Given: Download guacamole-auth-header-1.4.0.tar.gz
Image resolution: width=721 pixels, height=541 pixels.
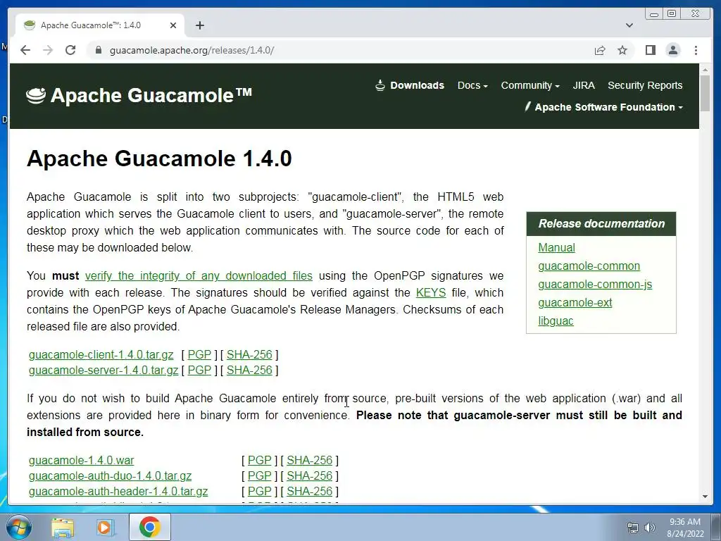Looking at the screenshot, I should point(118,492).
